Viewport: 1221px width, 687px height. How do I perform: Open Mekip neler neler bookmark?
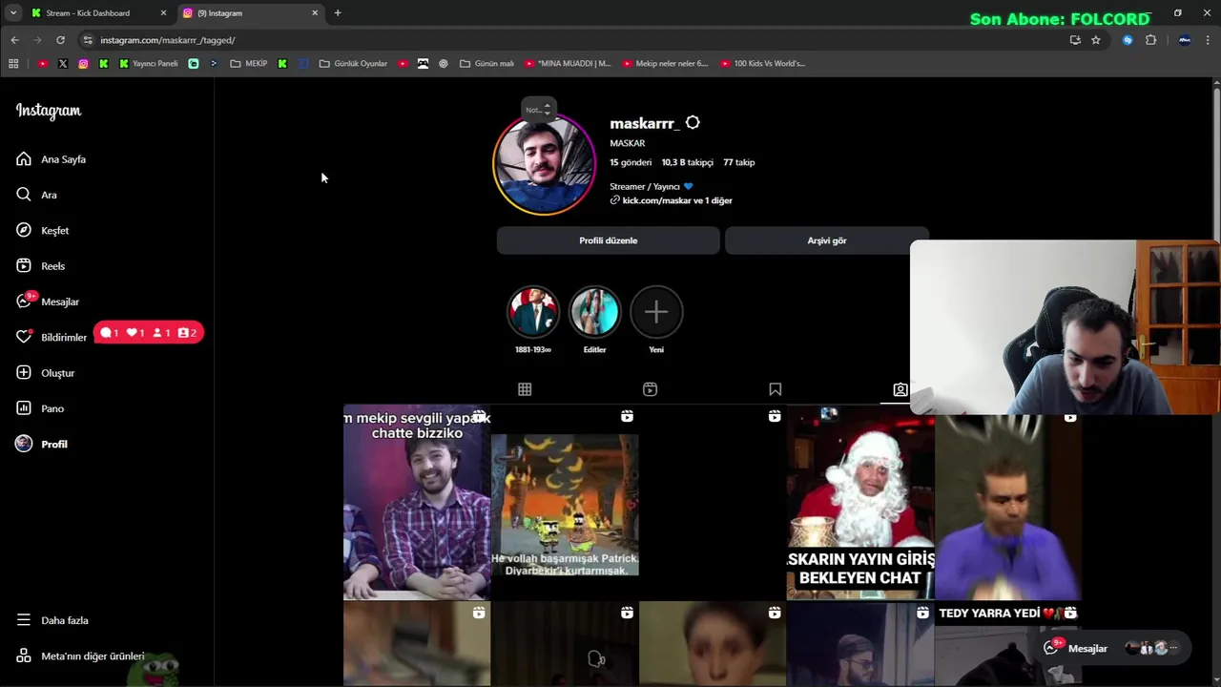pos(665,64)
